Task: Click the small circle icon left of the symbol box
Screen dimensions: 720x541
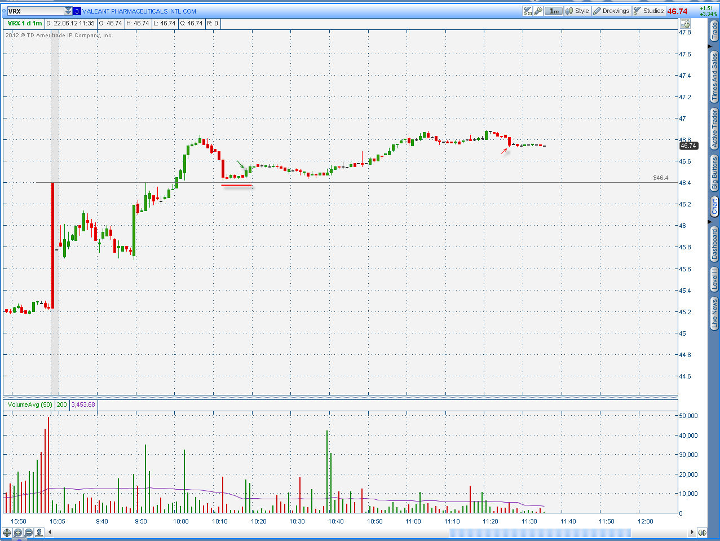Action: coord(3,11)
